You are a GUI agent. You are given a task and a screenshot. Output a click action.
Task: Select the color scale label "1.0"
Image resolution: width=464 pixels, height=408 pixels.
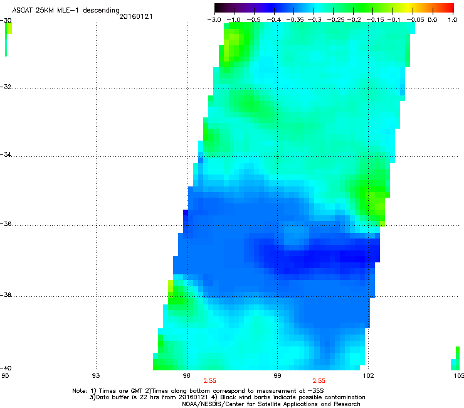(x=453, y=20)
